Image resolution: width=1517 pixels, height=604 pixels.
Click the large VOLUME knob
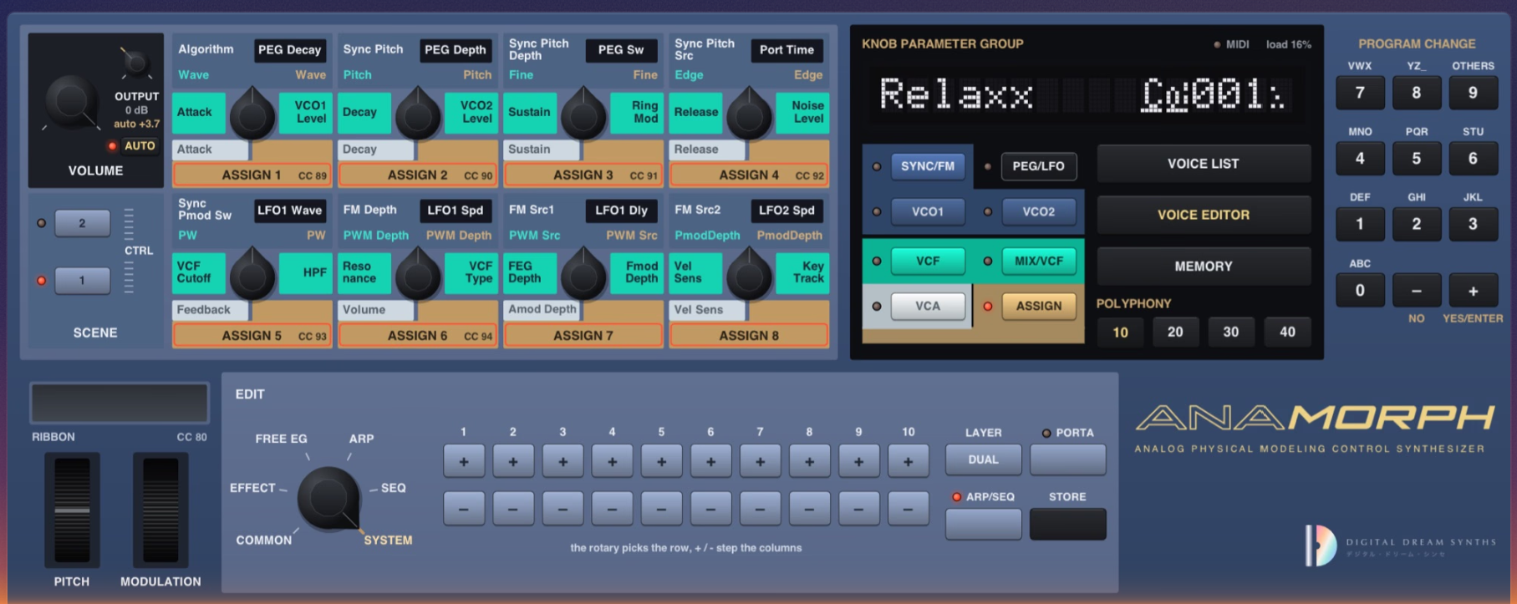point(72,103)
